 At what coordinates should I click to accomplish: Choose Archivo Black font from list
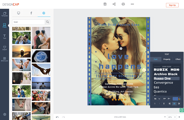point(166,74)
